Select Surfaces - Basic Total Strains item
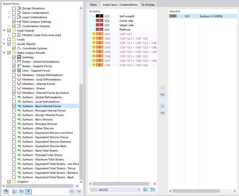 40,150
